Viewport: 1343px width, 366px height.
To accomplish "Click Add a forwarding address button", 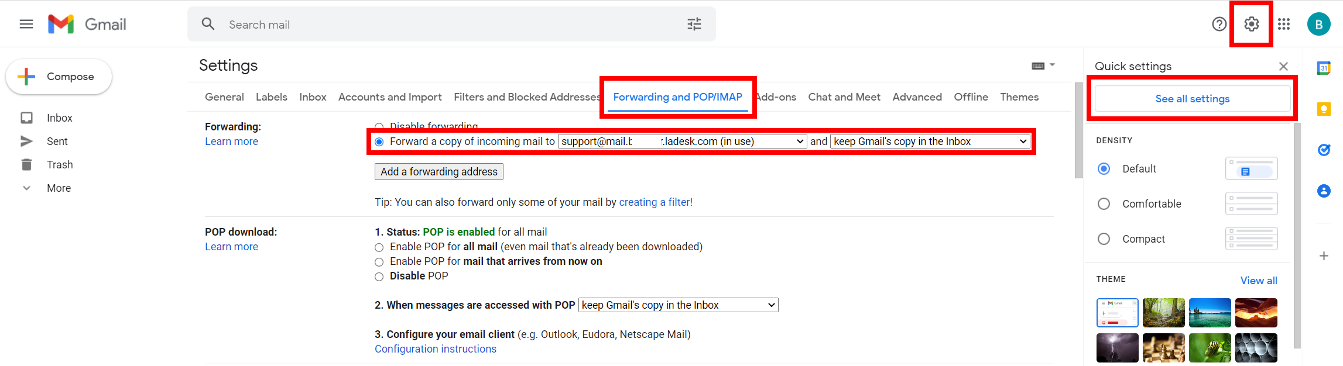I will pos(439,172).
